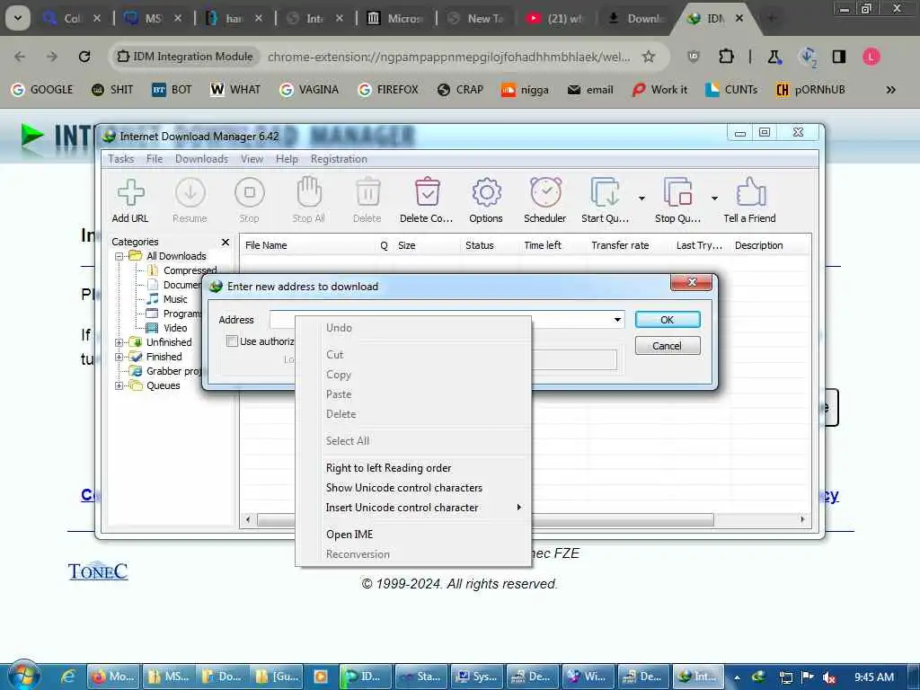Open the Tasks menu
Image resolution: width=920 pixels, height=690 pixels.
(121, 159)
